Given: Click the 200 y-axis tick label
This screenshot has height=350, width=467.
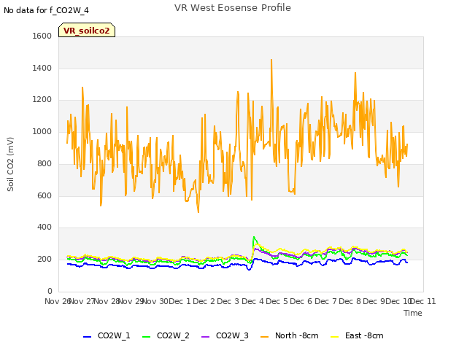Looking at the screenshot, I should click(x=45, y=260).
